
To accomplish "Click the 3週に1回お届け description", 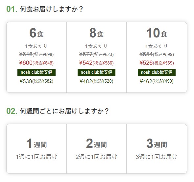I will [157, 157].
